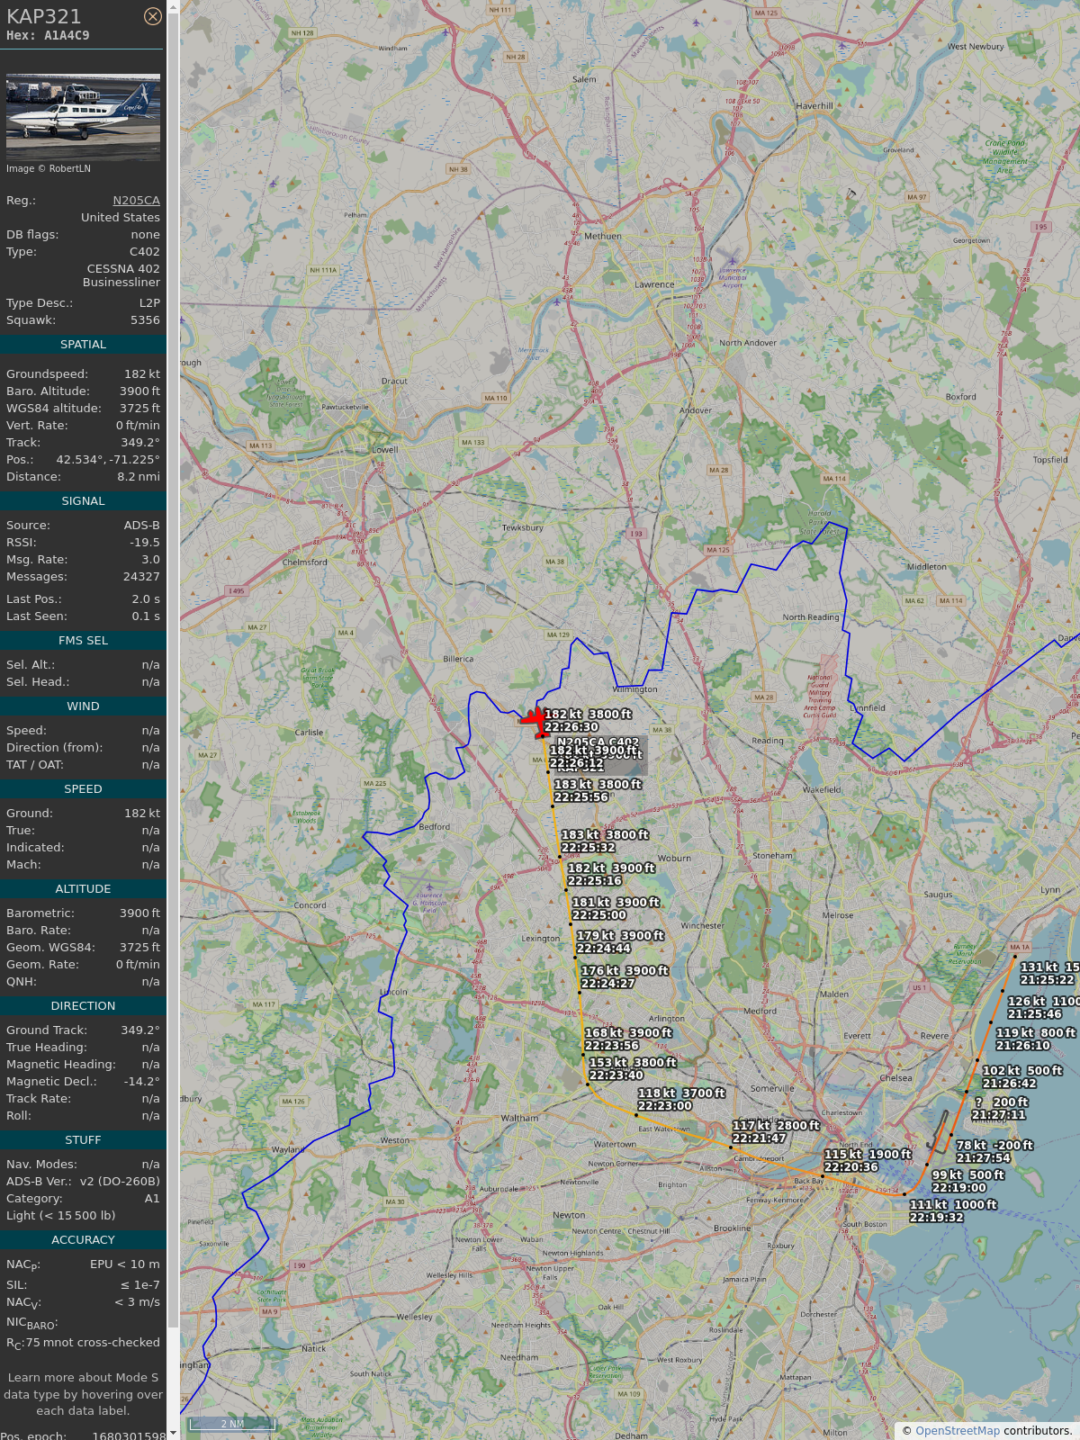1080x1440 pixels.
Task: Click the SIGNAL section header
Action: point(83,501)
